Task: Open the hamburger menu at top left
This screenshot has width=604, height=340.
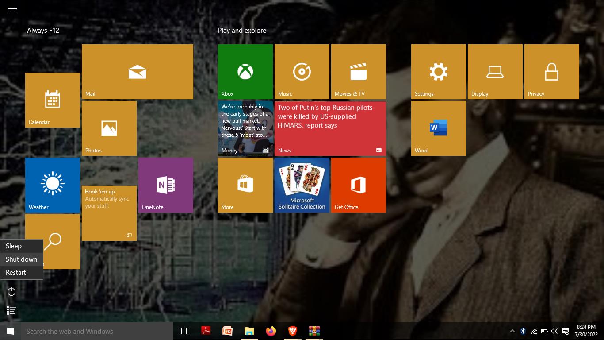Action: [12, 11]
